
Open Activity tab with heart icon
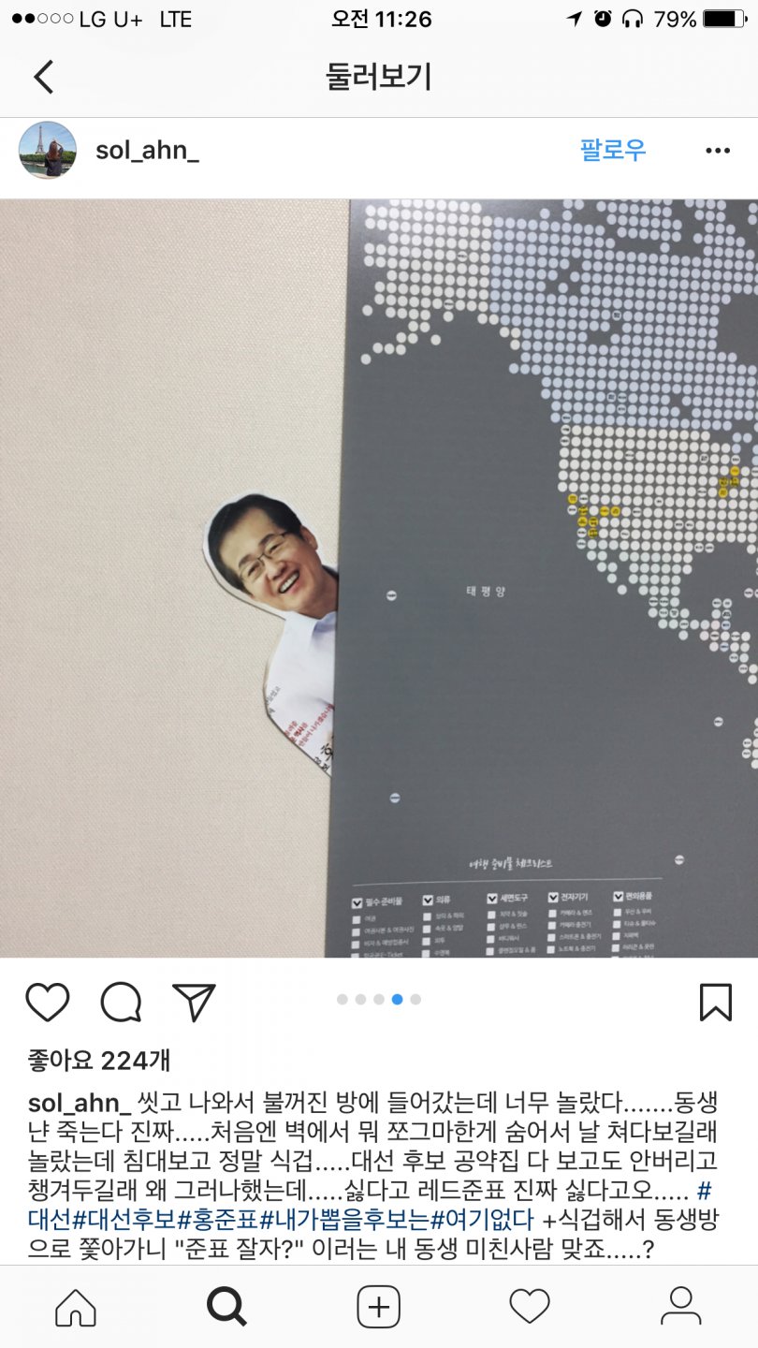point(530,1307)
